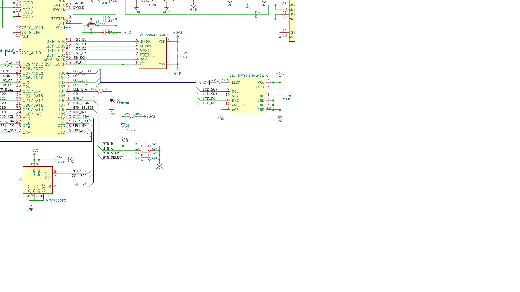Click the U2 MMA7660FC accelerometer body
This screenshot has height=292, width=520.
pyautogui.click(x=38, y=180)
